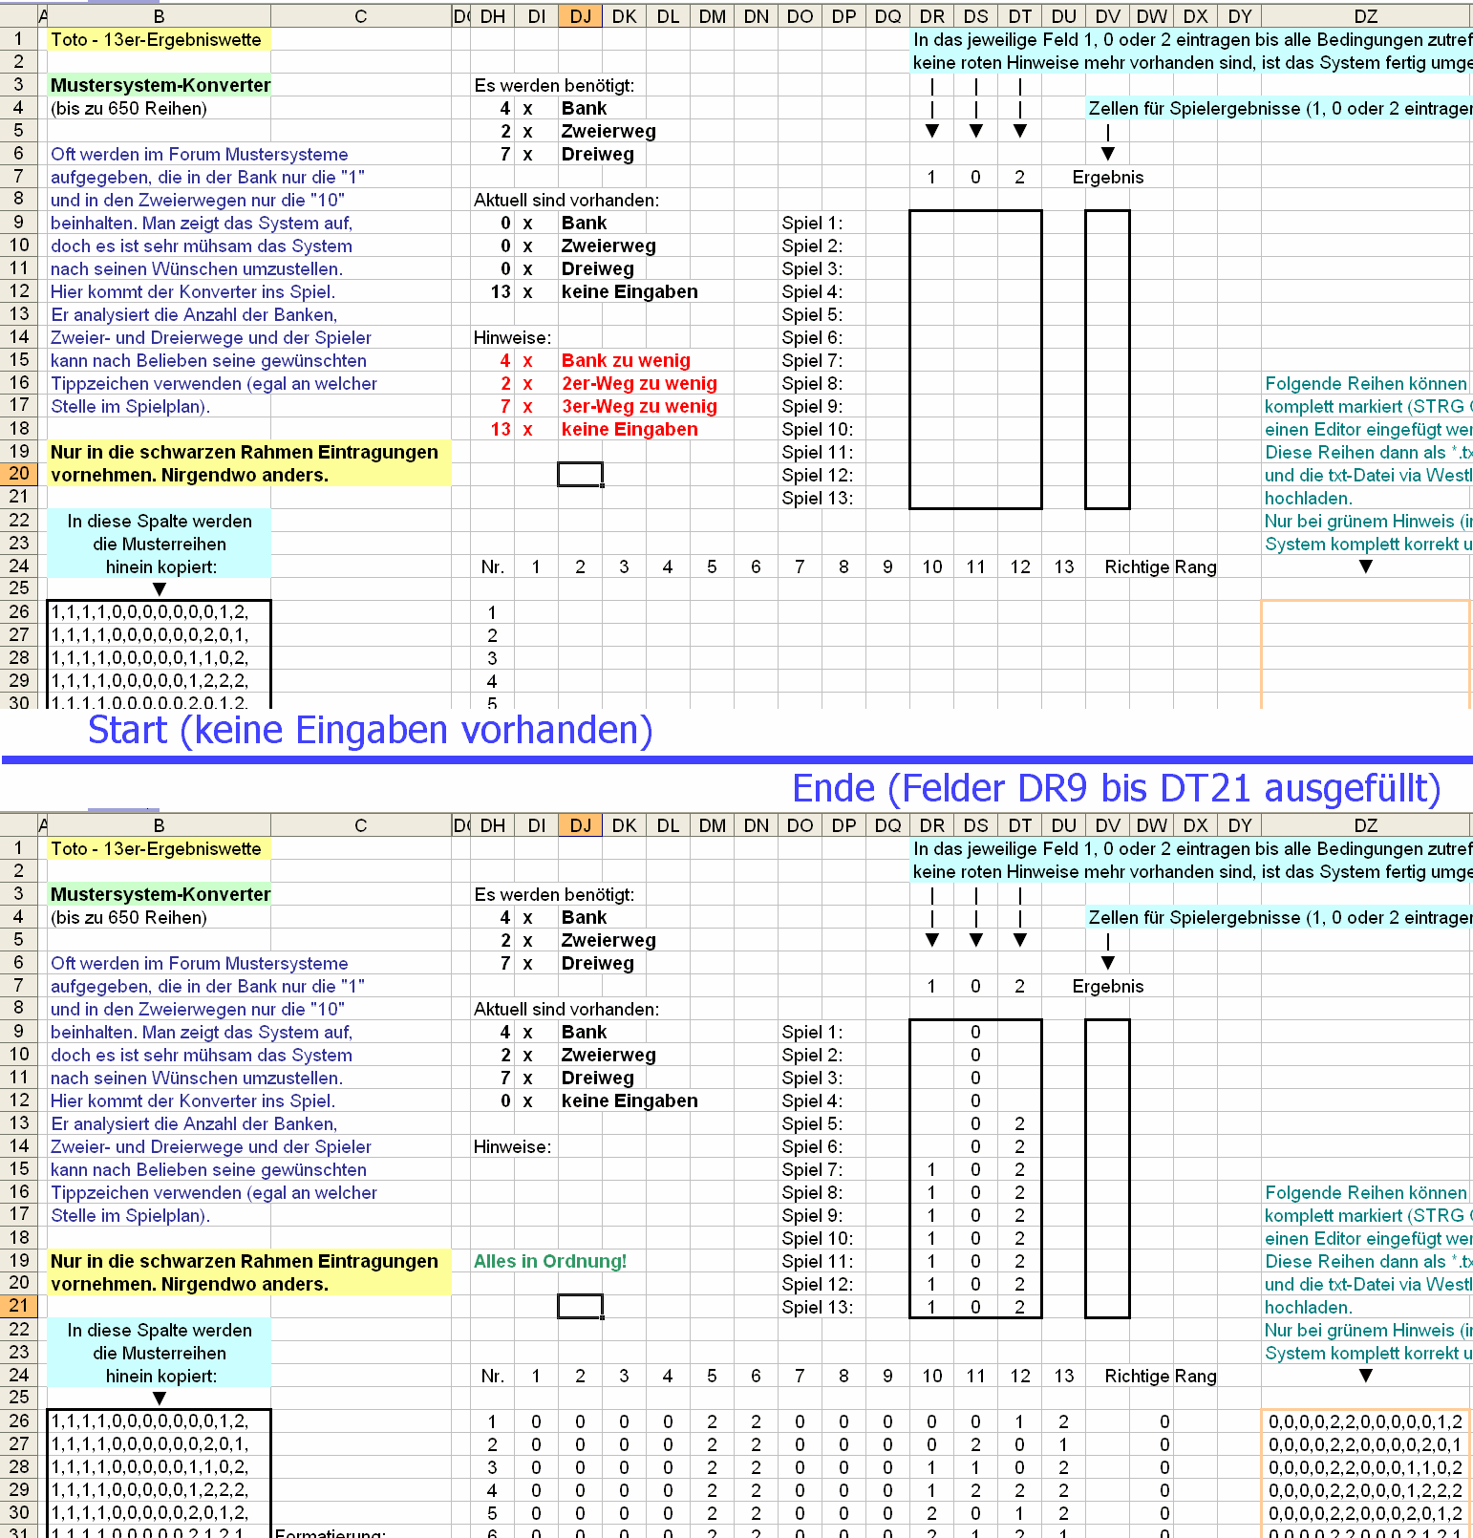Click the empty Ergebnis cell for Spiel 1 in the upper sheet

[x=1108, y=223]
